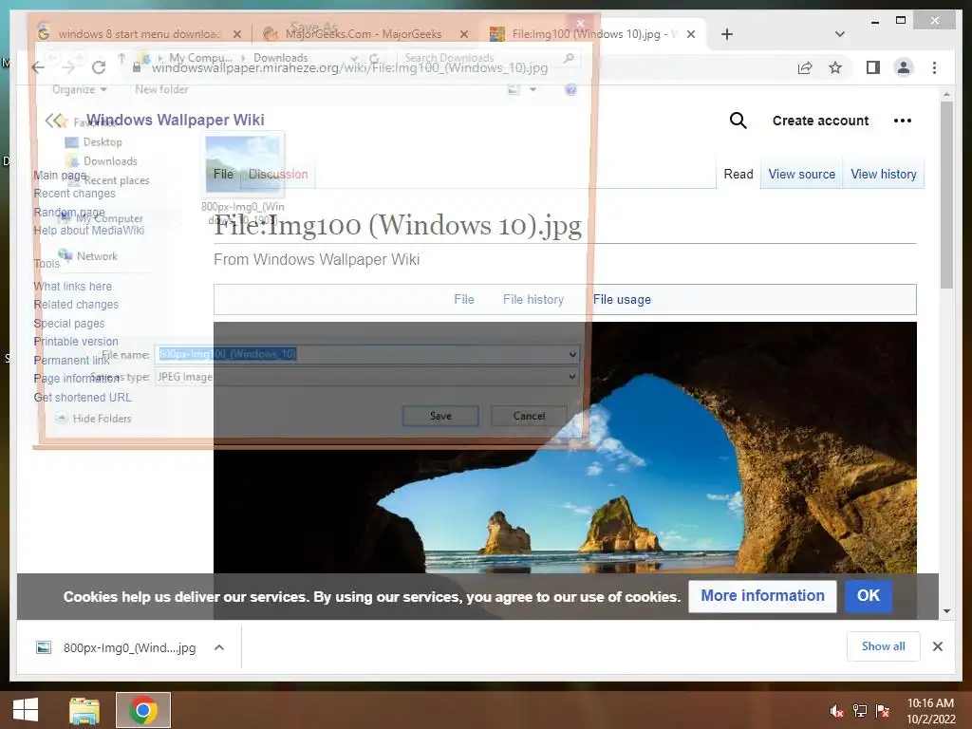Switch to the windows 8 start menu download tab

tap(140, 34)
